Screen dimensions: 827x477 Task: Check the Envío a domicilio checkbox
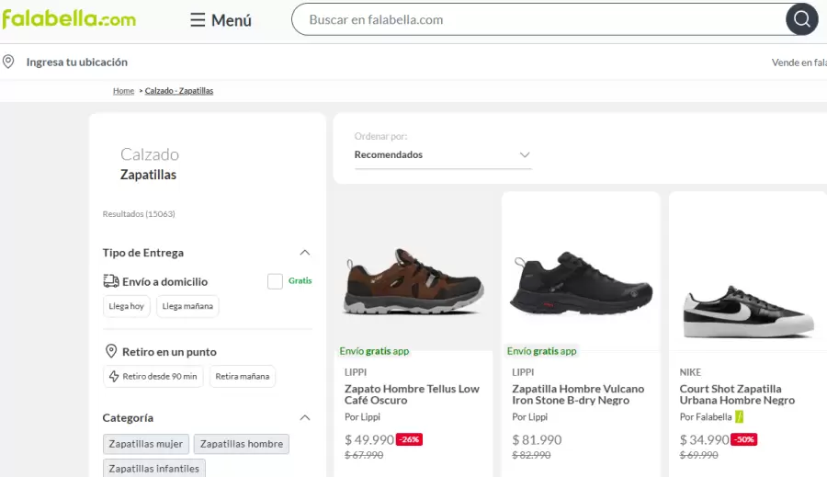pos(275,281)
